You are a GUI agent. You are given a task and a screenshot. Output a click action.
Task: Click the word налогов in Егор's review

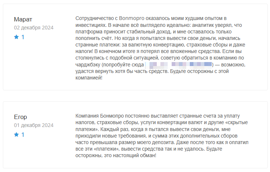85,122
